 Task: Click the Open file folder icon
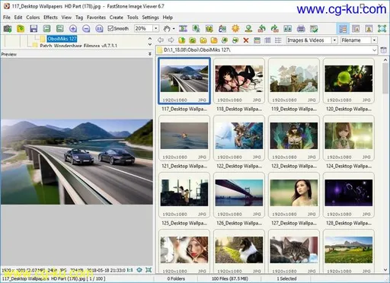(21, 28)
